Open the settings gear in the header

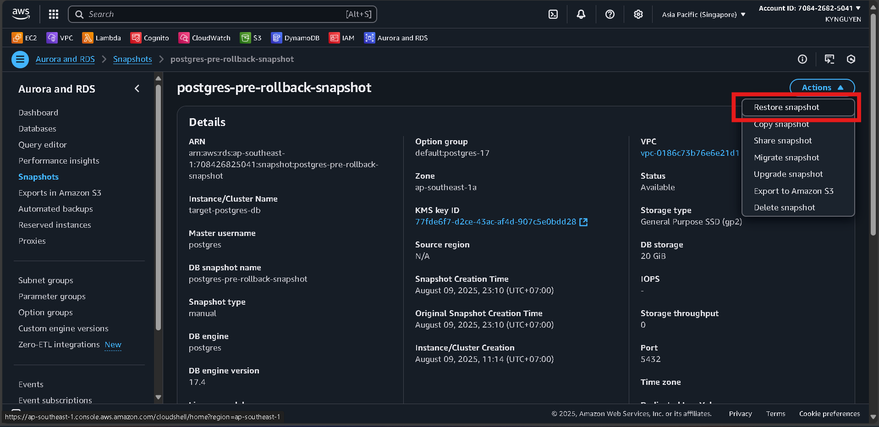[638, 14]
